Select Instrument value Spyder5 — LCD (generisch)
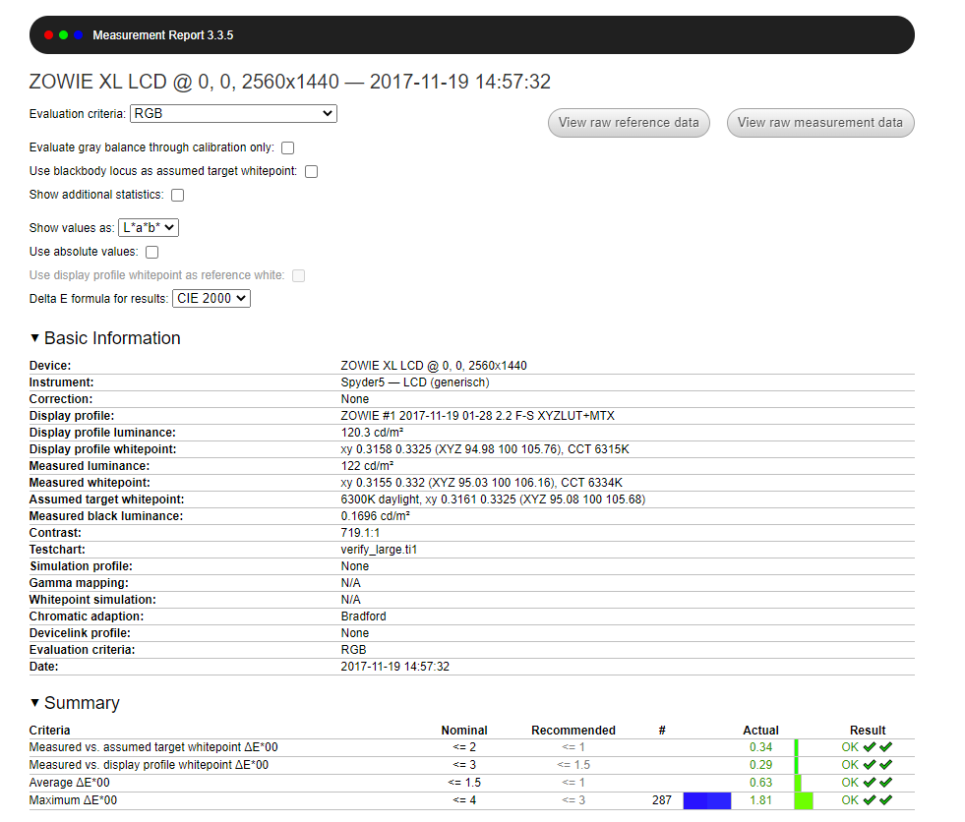This screenshot has height=822, width=965. tap(415, 382)
